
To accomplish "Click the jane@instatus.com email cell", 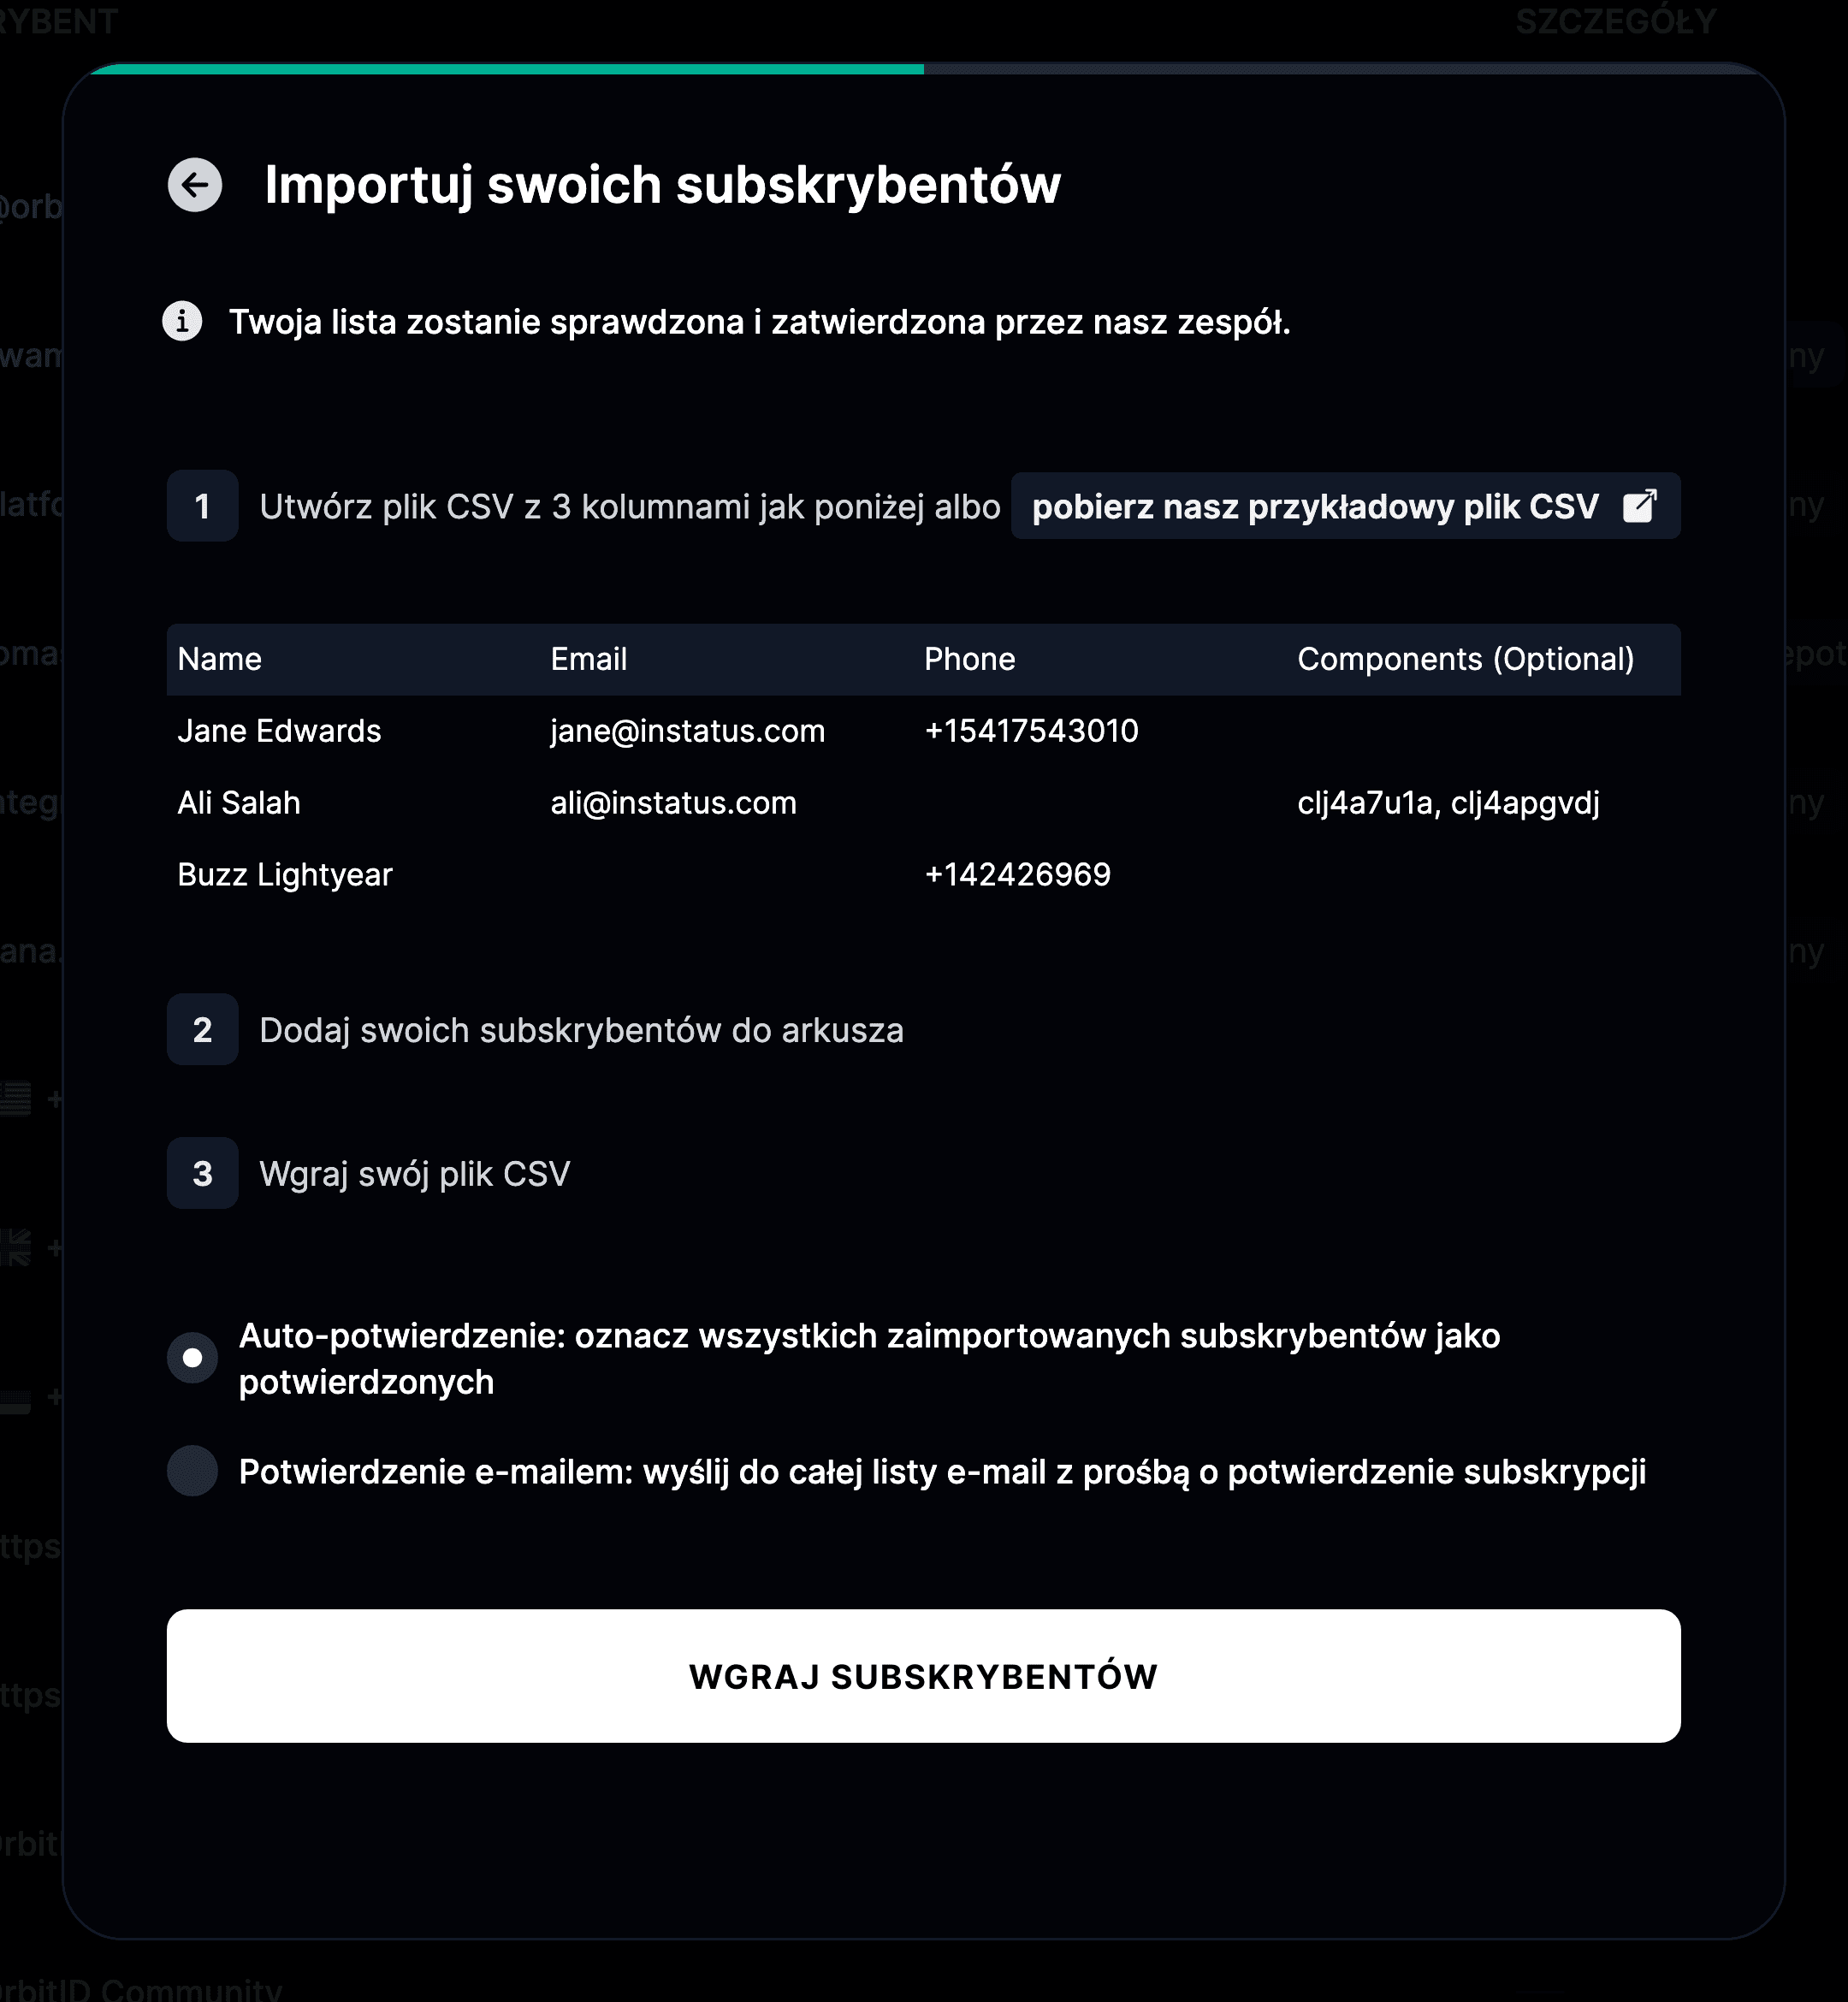I will (x=688, y=731).
